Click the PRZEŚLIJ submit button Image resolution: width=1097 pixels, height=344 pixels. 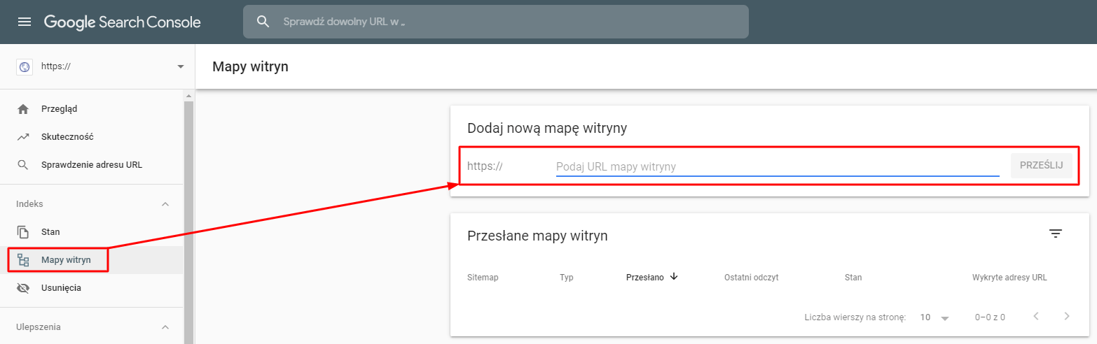coord(1041,166)
